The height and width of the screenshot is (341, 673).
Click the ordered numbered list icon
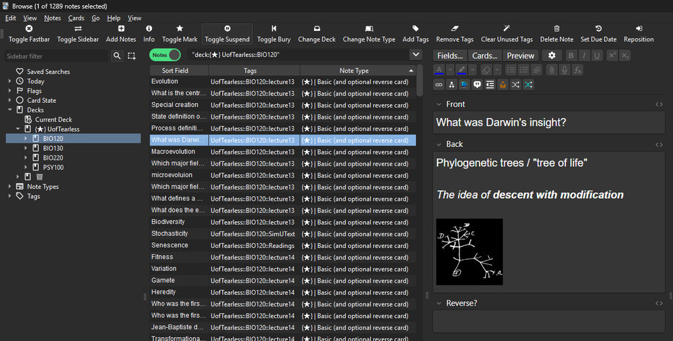[x=524, y=70]
